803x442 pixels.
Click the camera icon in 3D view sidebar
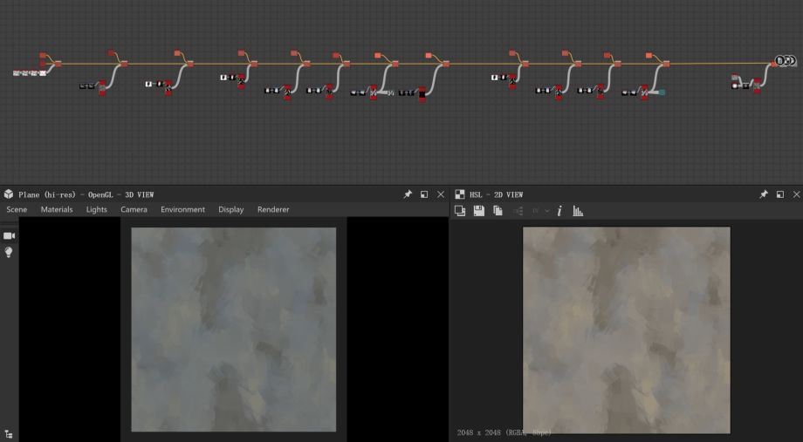pyautogui.click(x=9, y=236)
